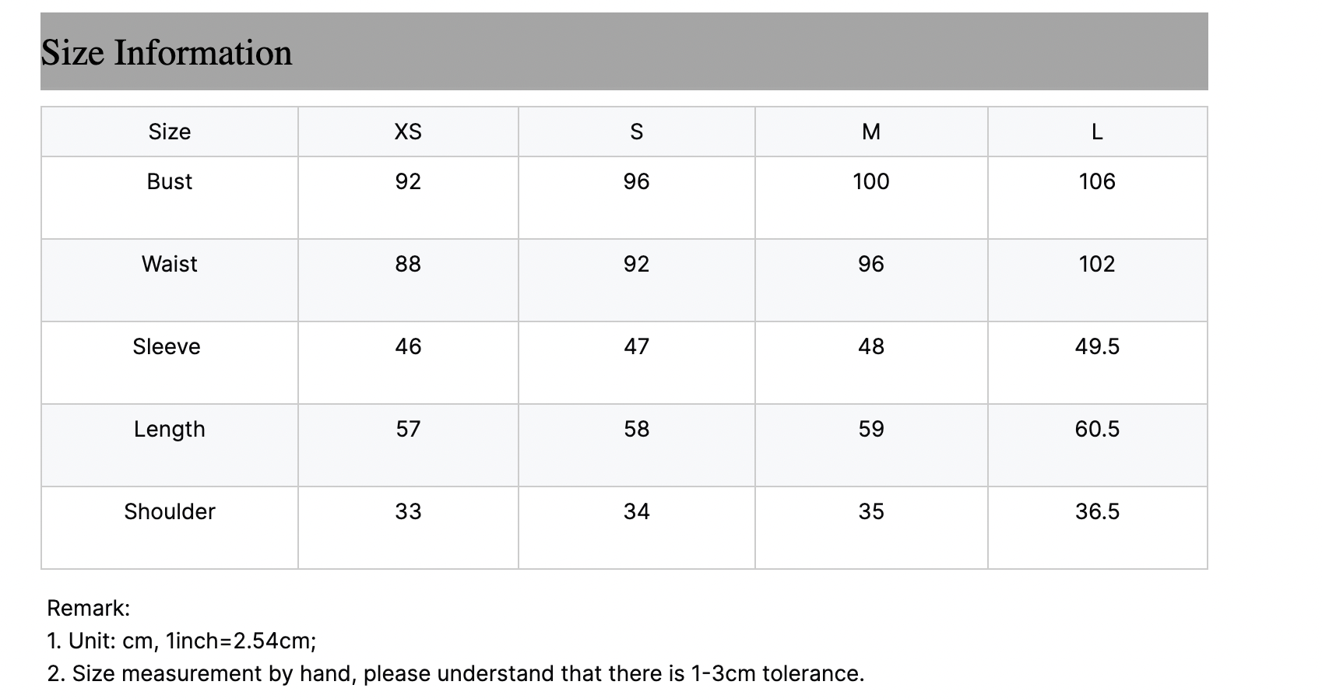Click the waist value 88
The width and height of the screenshot is (1322, 699).
point(408,264)
